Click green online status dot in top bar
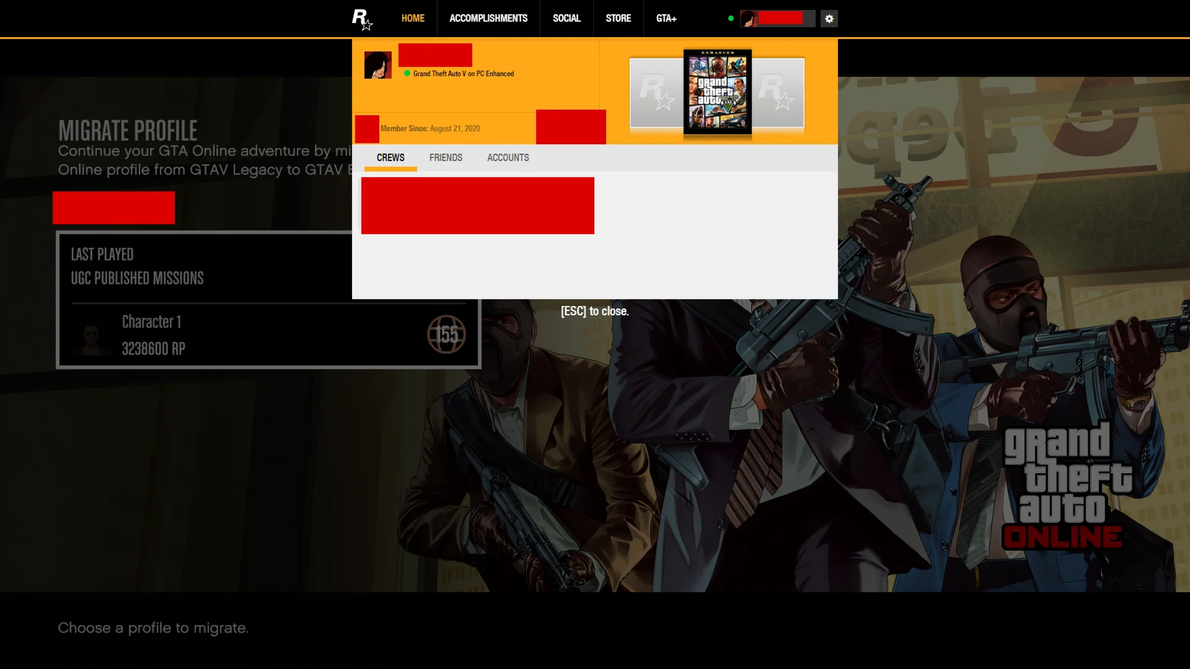This screenshot has width=1190, height=669. [x=731, y=19]
